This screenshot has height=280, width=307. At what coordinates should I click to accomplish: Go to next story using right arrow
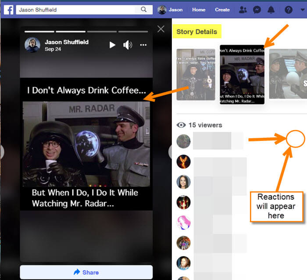[x=170, y=151]
